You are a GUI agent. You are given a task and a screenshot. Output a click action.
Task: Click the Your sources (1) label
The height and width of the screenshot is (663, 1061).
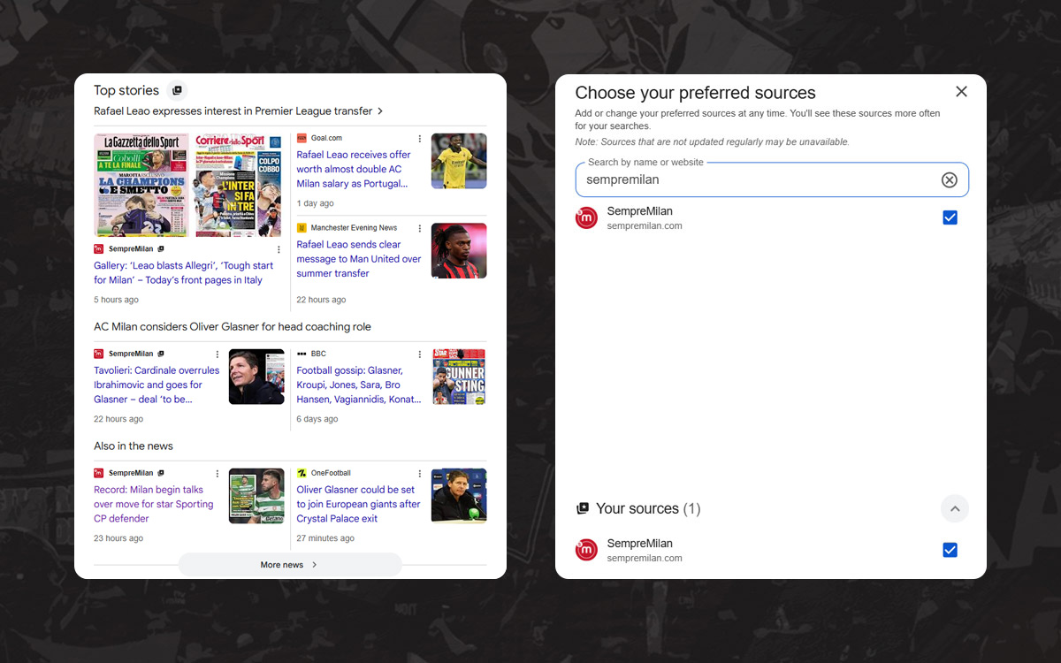[648, 508]
